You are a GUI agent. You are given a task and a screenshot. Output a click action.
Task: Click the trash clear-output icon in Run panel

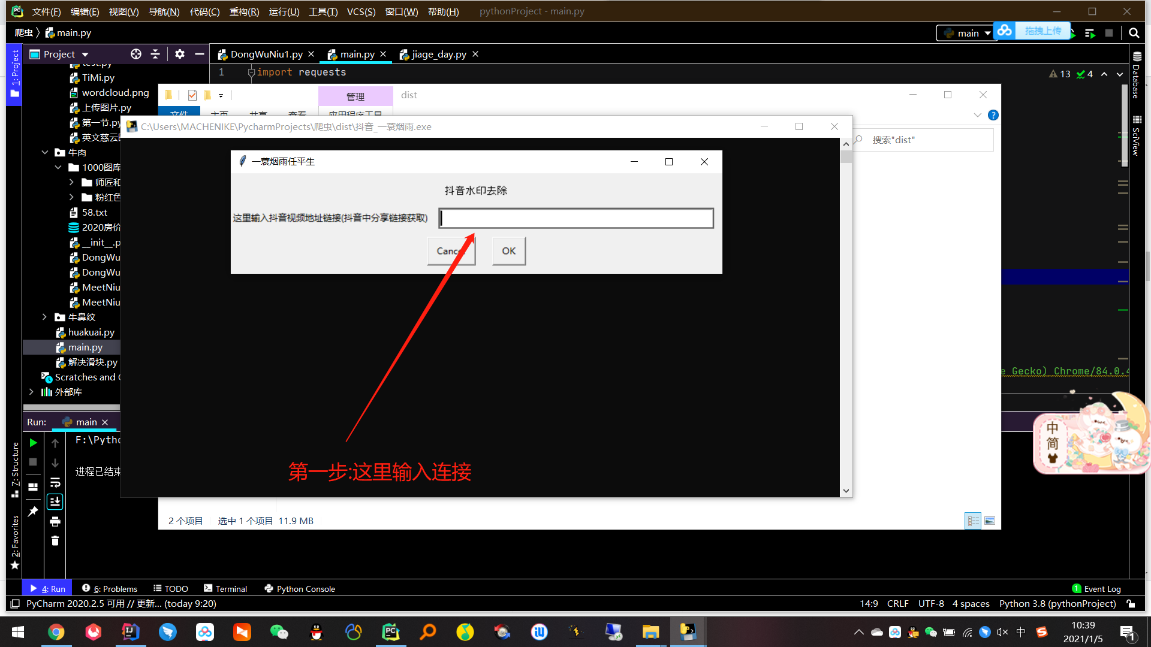[x=55, y=541]
